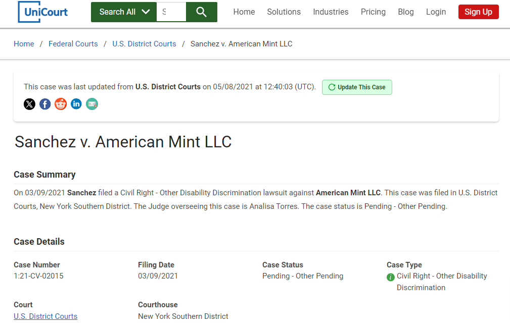The image size is (510, 331).
Task: Open the UniCourt logo homepage
Action: click(42, 12)
